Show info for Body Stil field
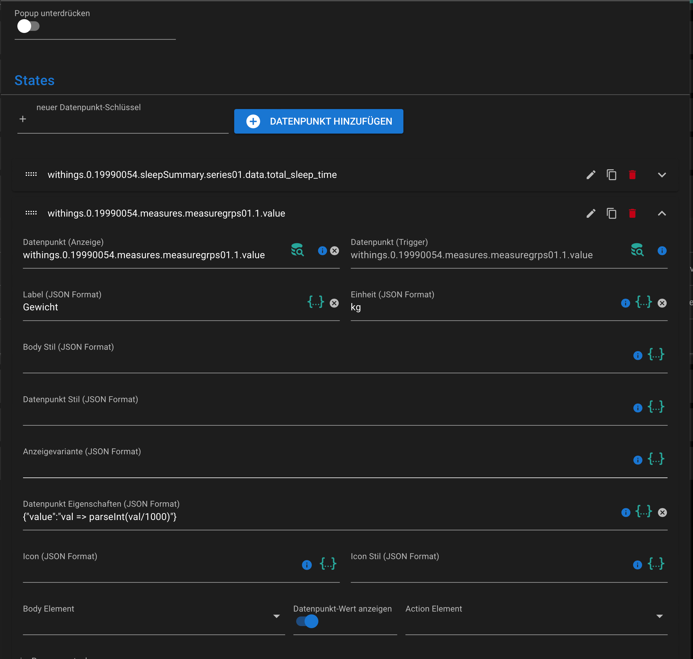The height and width of the screenshot is (659, 693). tap(638, 356)
